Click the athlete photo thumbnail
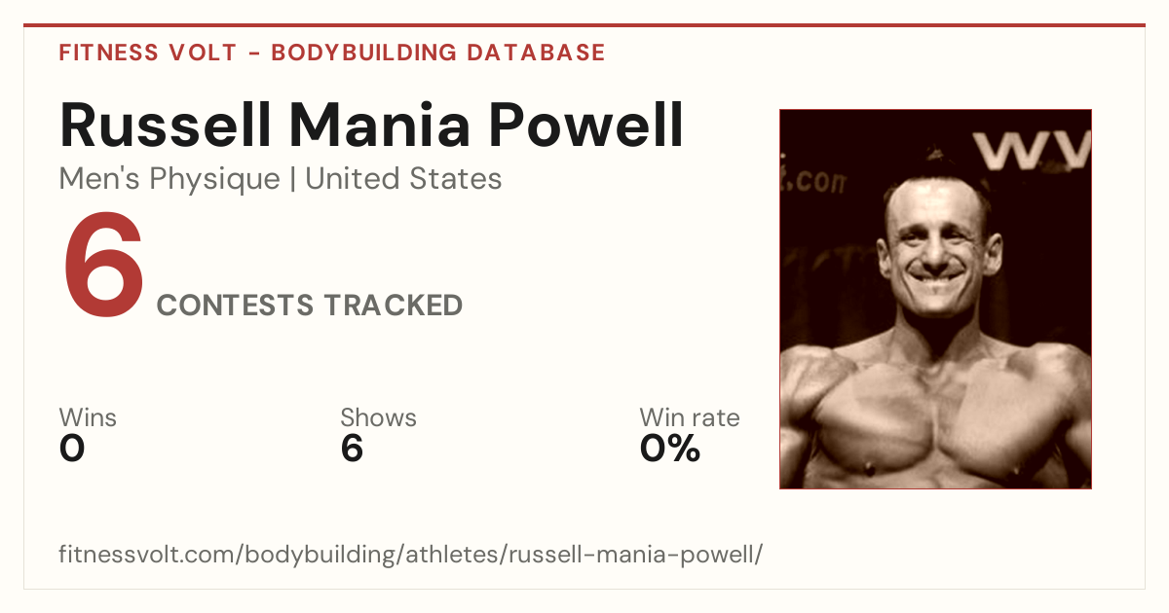1169x613 pixels. pyautogui.click(x=935, y=299)
